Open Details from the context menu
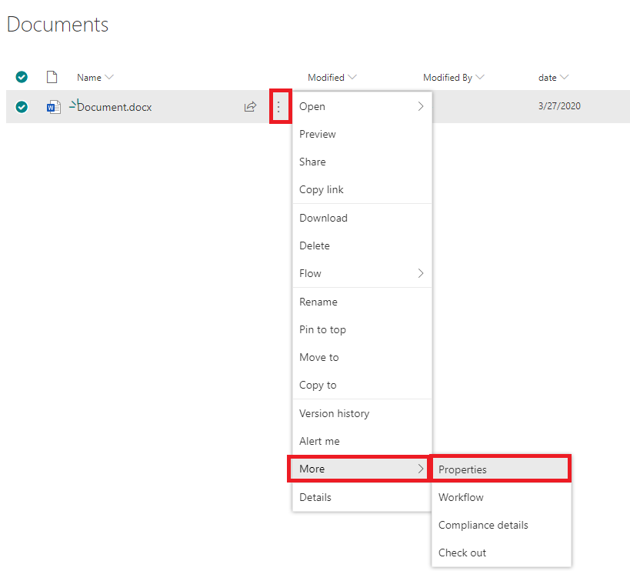 [x=362, y=497]
